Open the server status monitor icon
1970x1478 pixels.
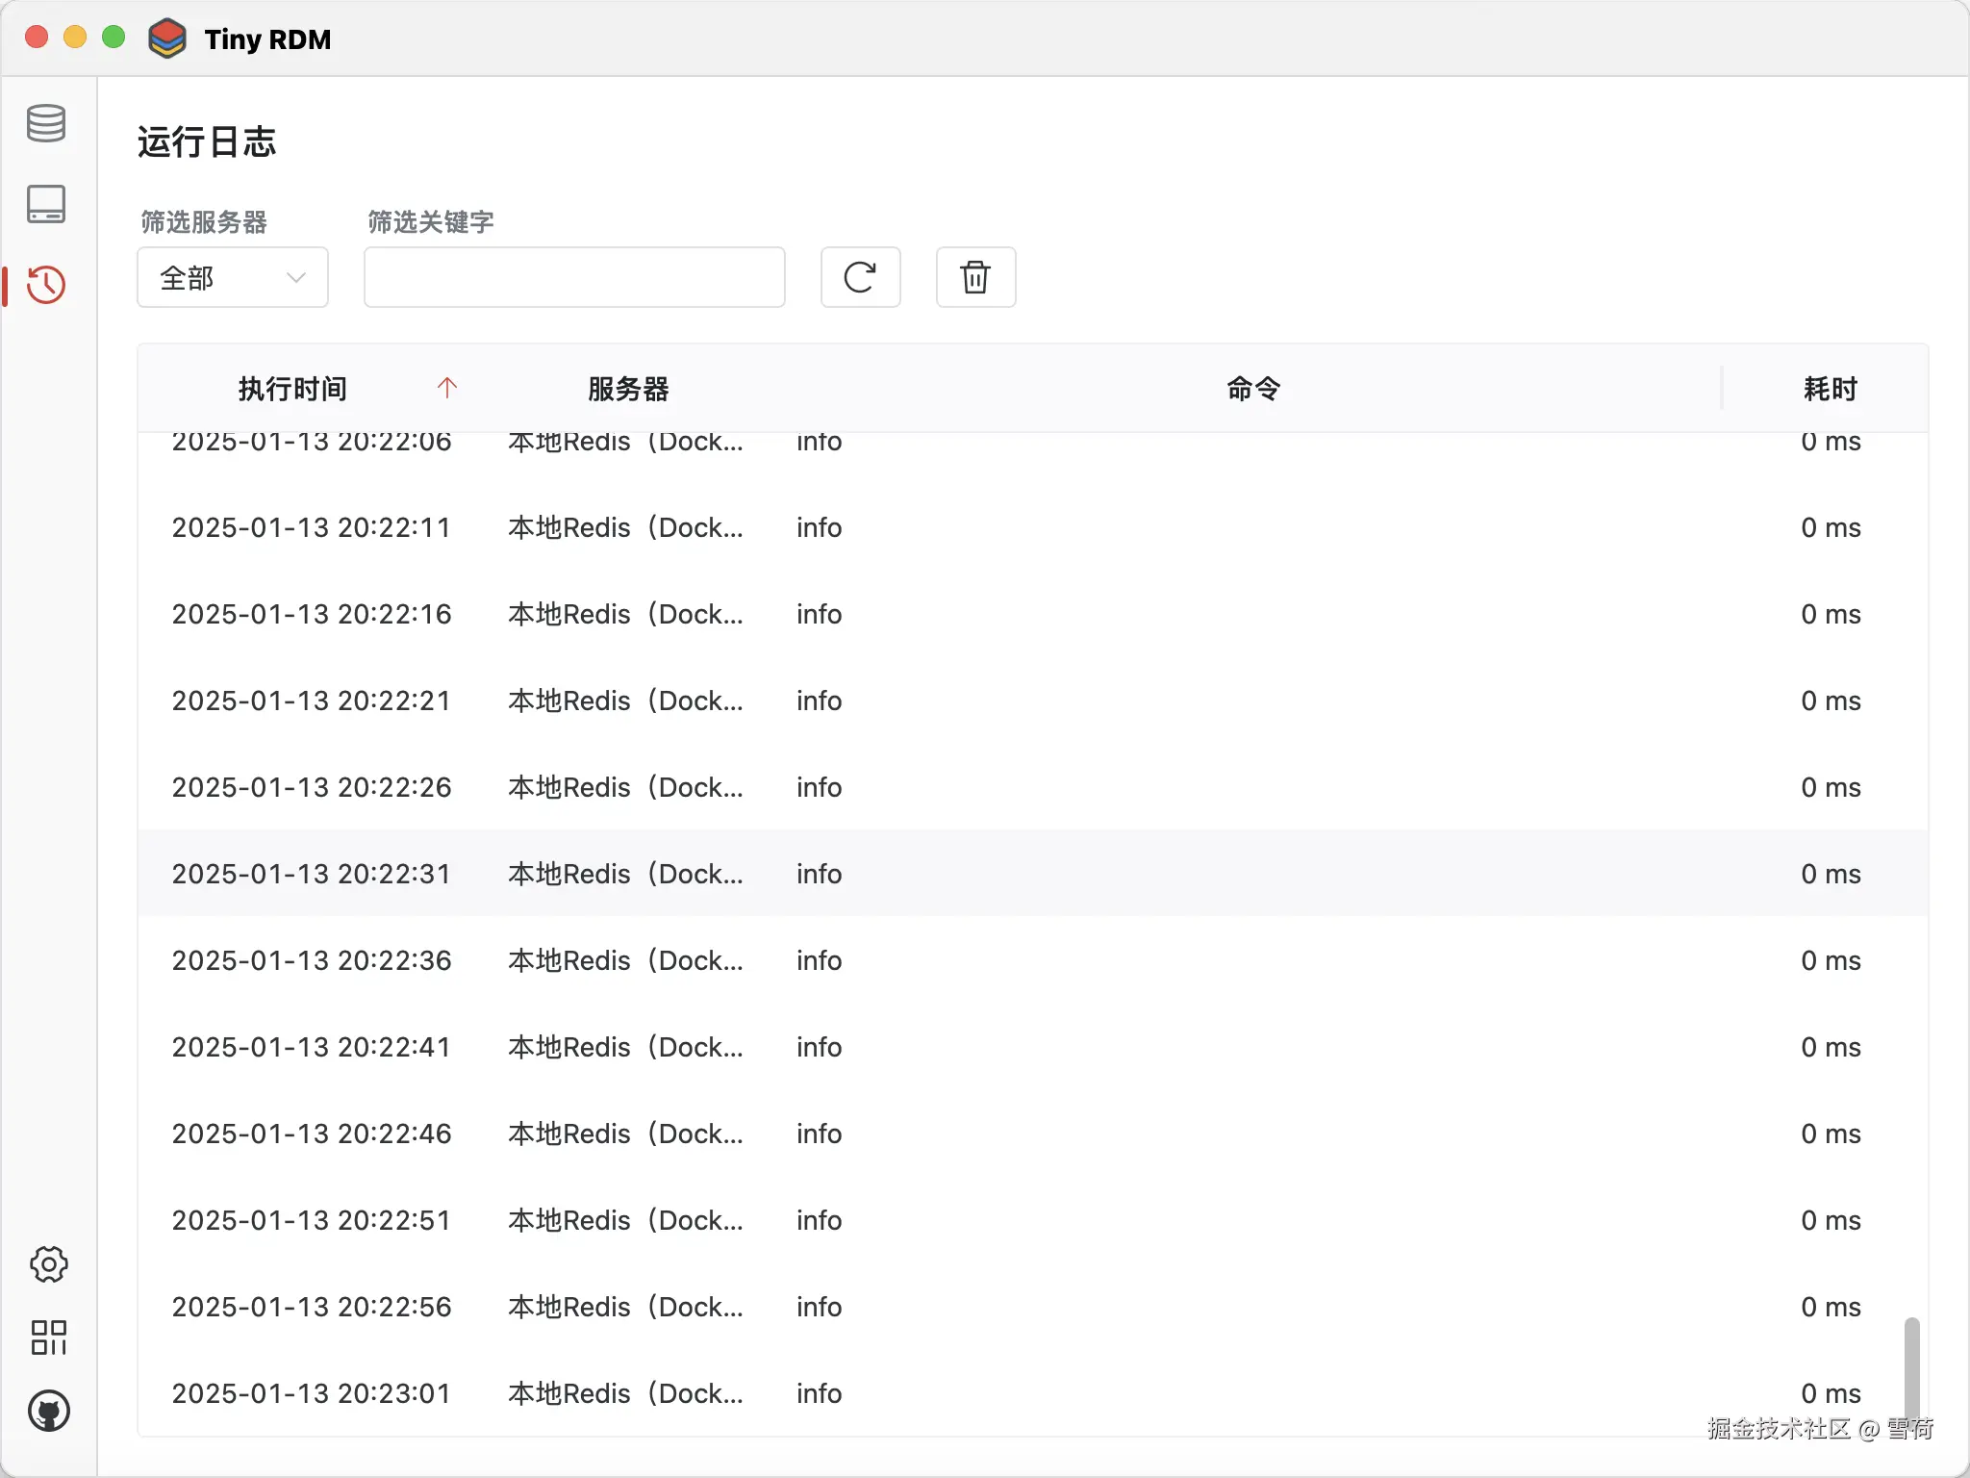point(46,204)
